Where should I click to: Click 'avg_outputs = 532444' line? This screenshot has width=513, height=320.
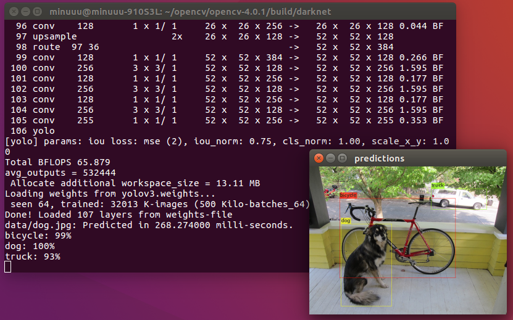pyautogui.click(x=60, y=173)
